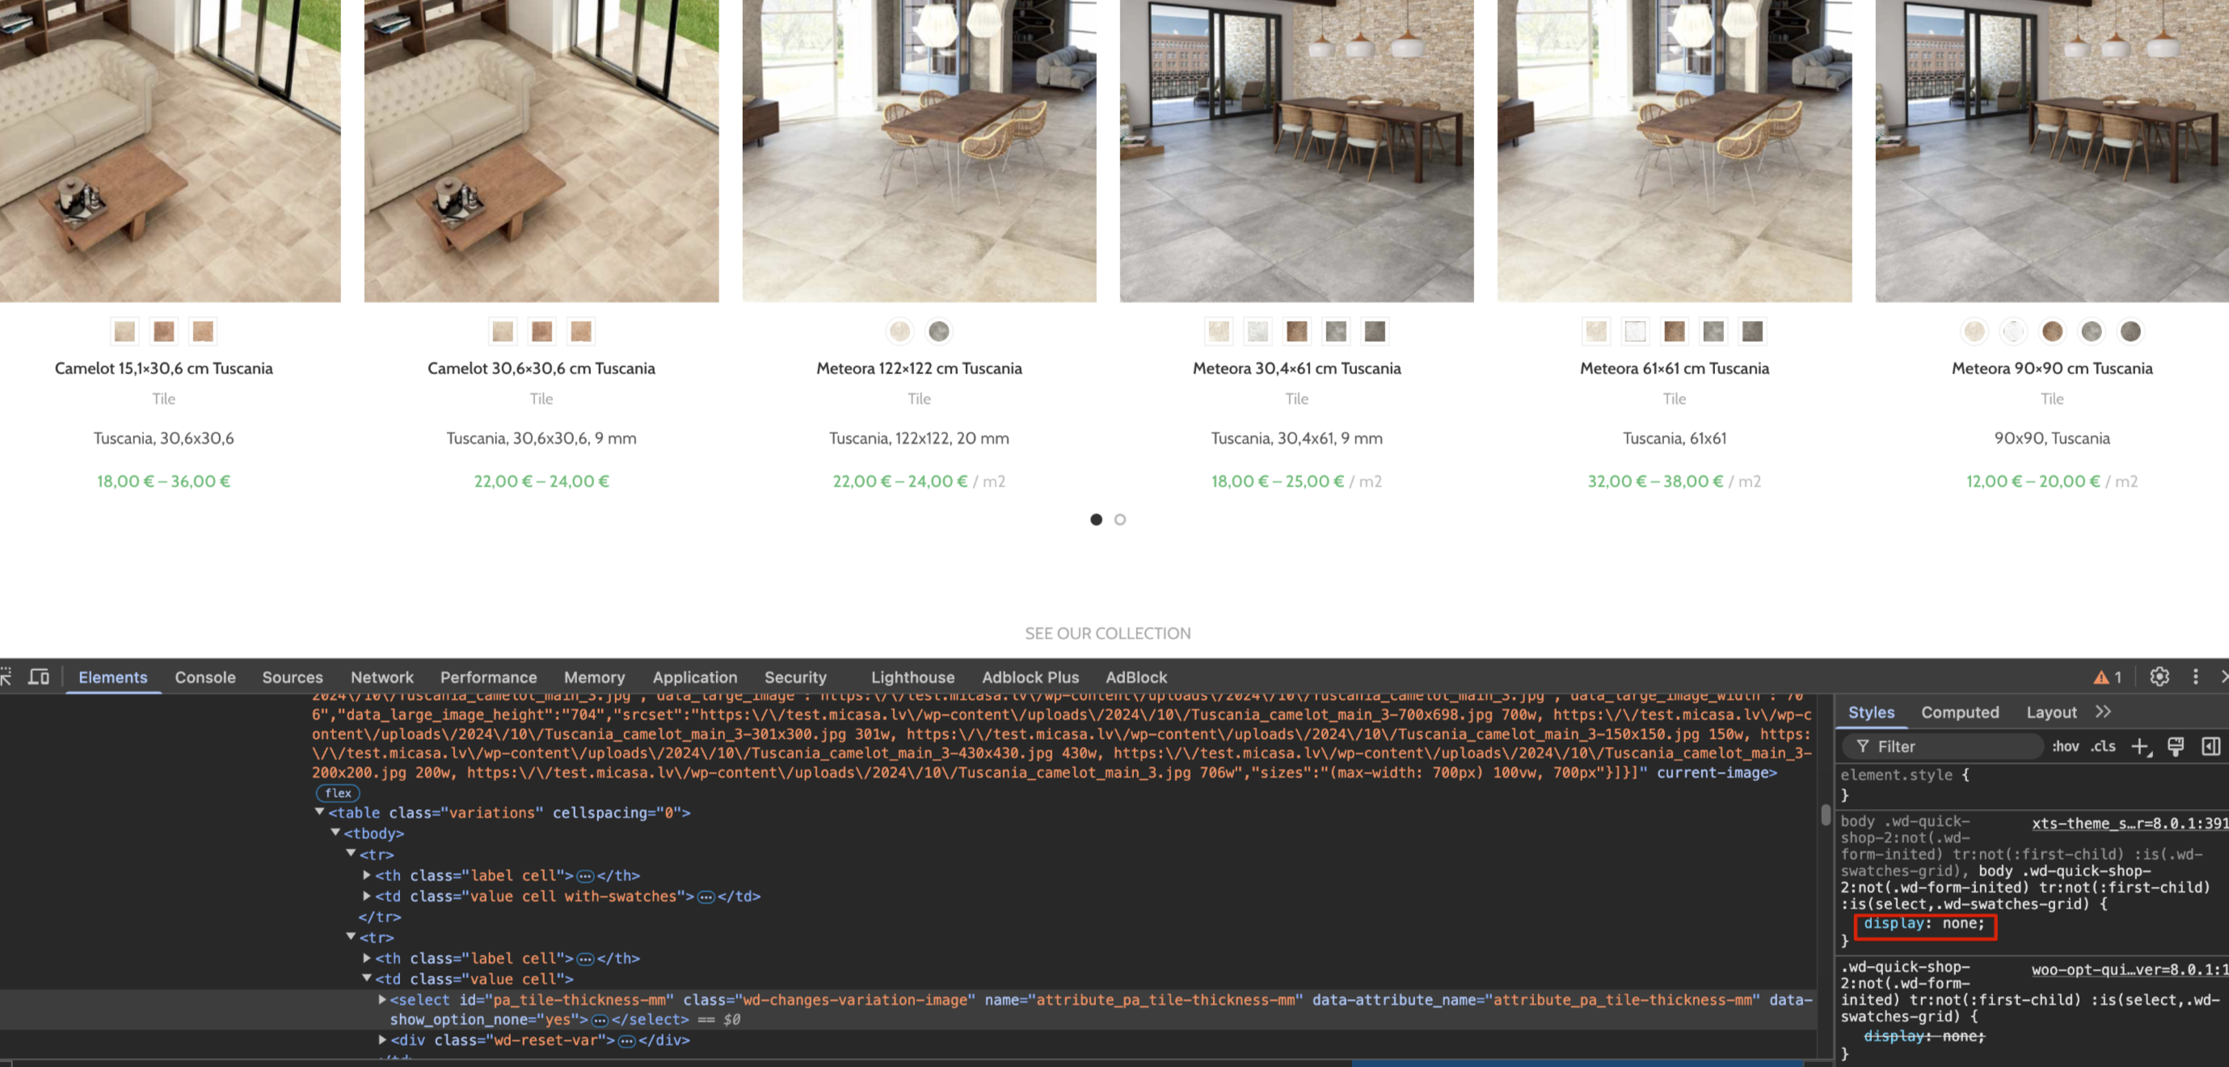Toggle .cls element classes panel
The height and width of the screenshot is (1067, 2229).
click(x=2103, y=746)
